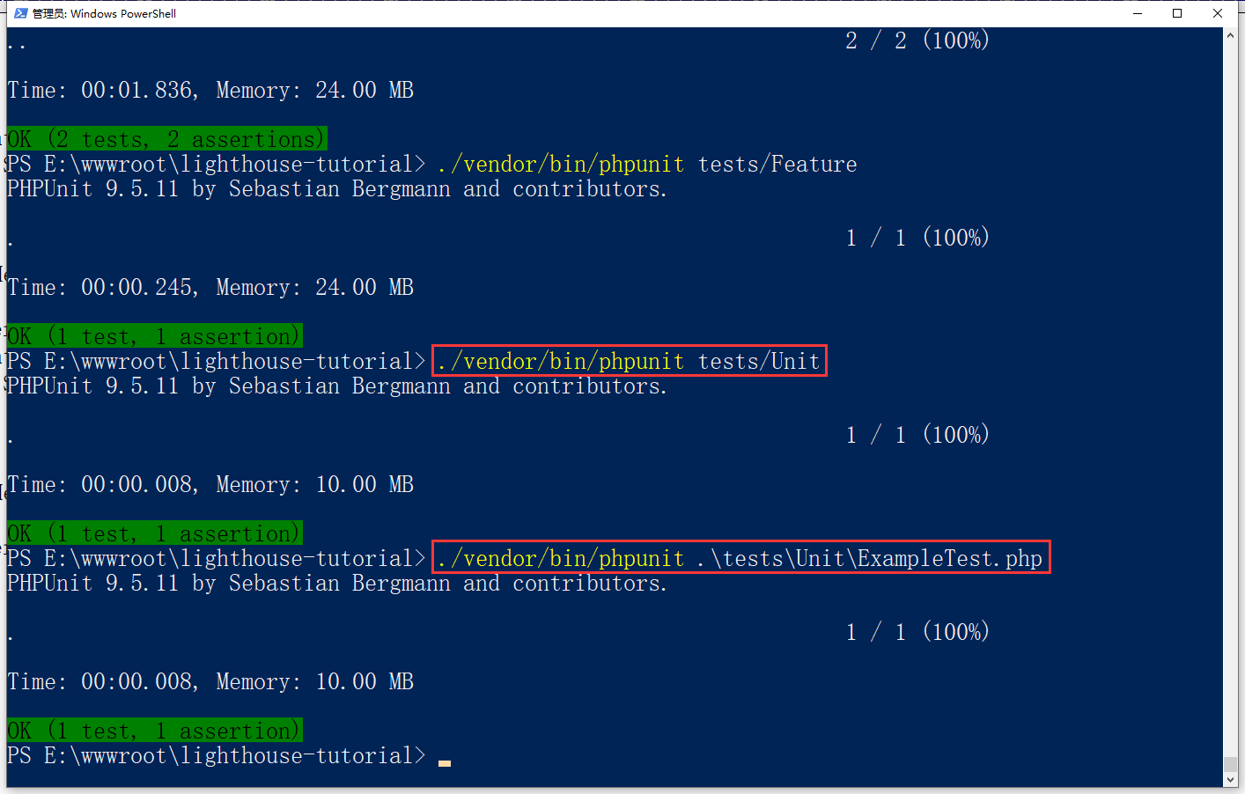1245x794 pixels.
Task: Click the "Time: 00:00.245" result line
Action: 210,288
